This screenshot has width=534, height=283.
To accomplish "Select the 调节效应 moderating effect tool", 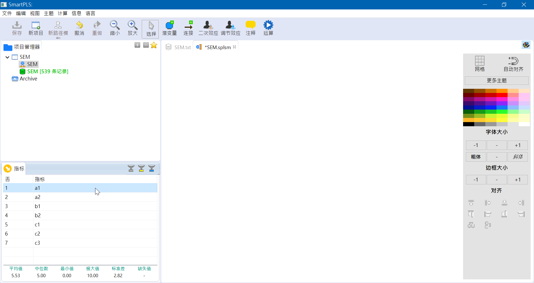I will click(x=231, y=28).
